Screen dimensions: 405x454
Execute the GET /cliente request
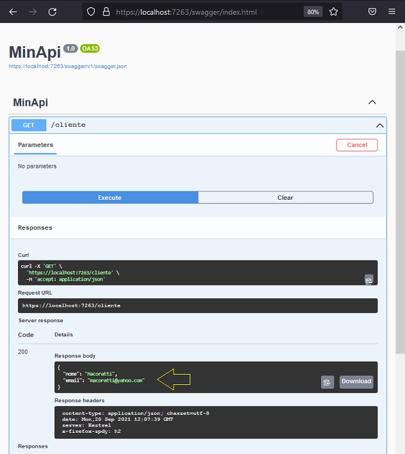point(110,197)
